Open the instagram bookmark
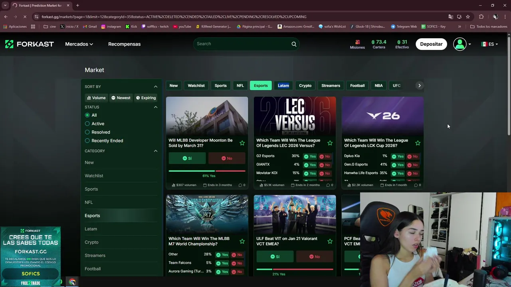Screen dimensions: 511x287 click(111, 27)
